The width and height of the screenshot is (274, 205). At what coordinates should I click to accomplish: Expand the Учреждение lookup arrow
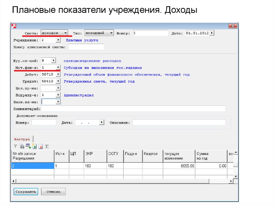point(58,40)
